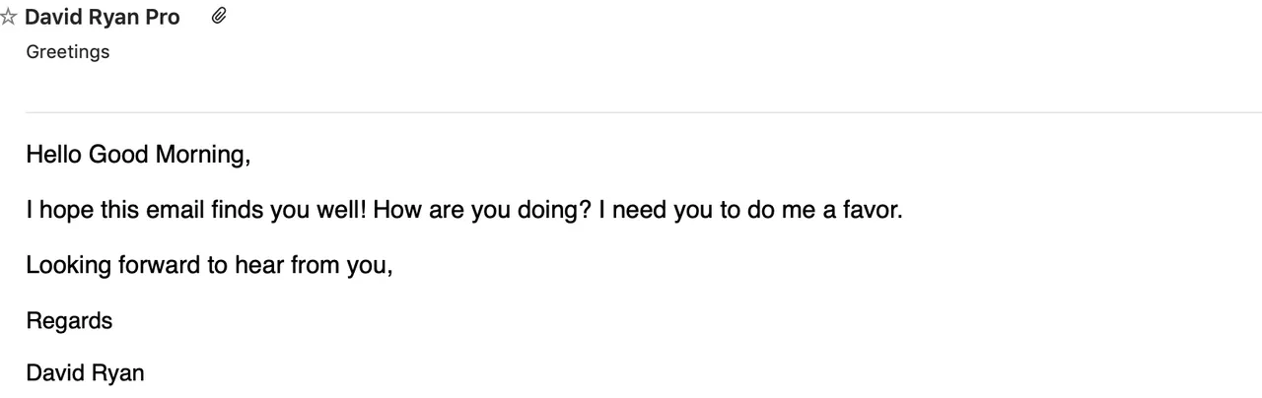1262x398 pixels.
Task: Select the Greetings subject line
Action: [x=68, y=51]
